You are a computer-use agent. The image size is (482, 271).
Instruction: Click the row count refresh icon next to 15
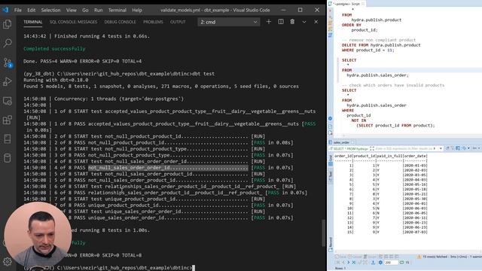click(x=401, y=263)
